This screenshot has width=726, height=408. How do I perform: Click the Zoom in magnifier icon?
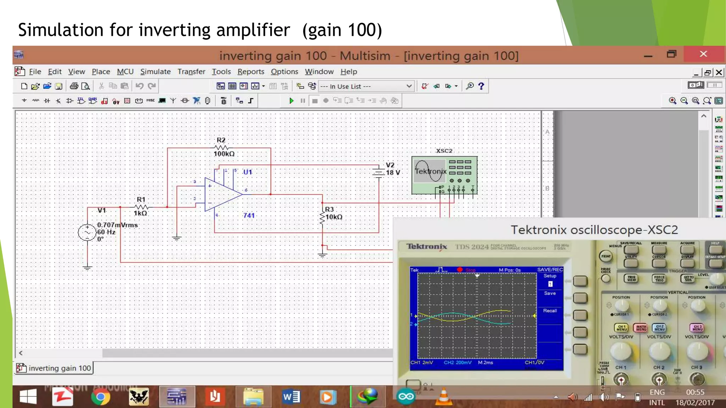[672, 101]
